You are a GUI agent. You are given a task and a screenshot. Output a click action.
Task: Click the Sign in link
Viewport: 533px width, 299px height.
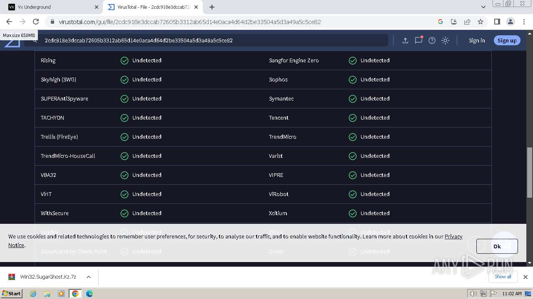[x=477, y=40]
